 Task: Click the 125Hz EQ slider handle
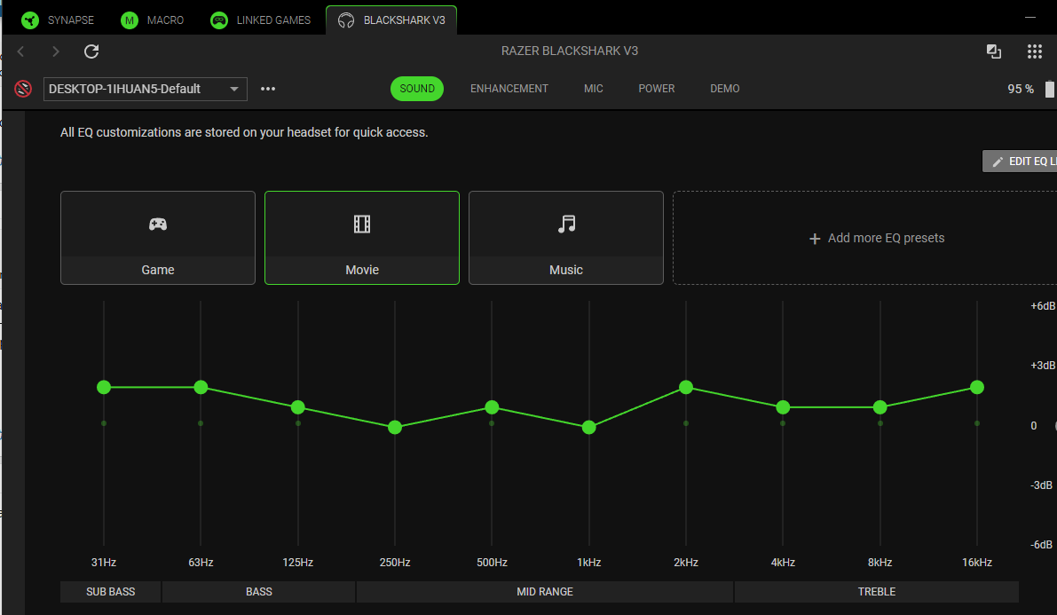298,407
